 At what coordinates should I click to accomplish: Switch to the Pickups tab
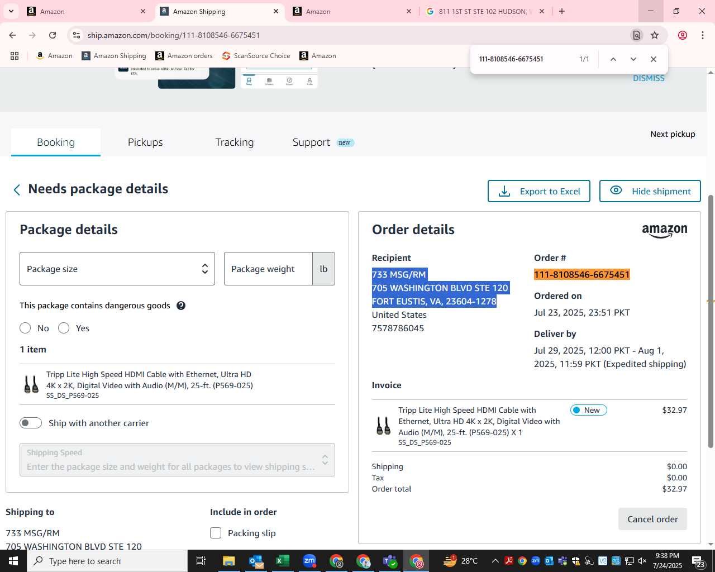pyautogui.click(x=145, y=142)
